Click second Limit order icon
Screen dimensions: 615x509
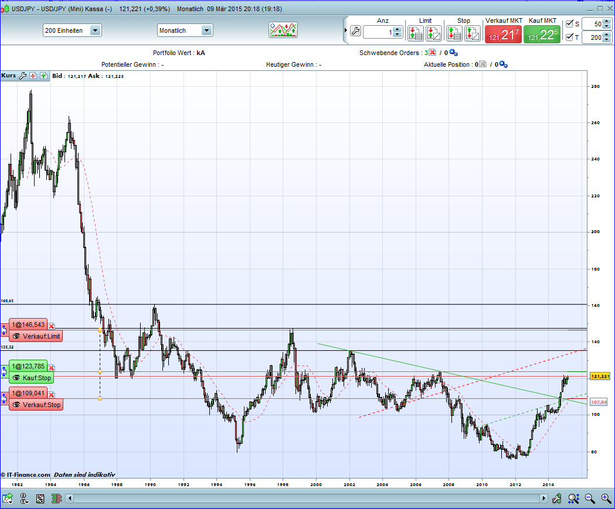click(434, 34)
